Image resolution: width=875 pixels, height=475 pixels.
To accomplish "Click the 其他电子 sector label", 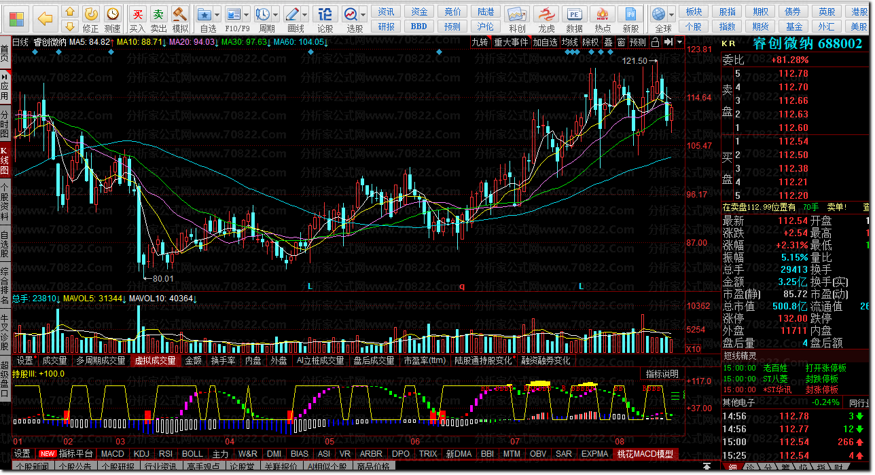I will point(738,402).
